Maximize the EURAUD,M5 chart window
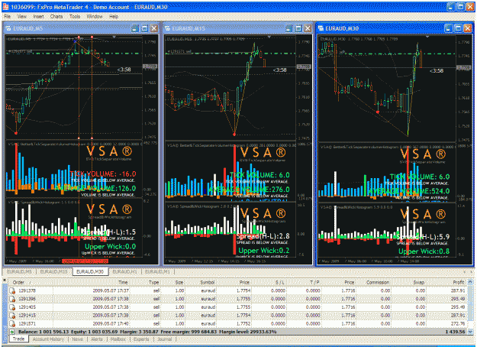 point(144,28)
